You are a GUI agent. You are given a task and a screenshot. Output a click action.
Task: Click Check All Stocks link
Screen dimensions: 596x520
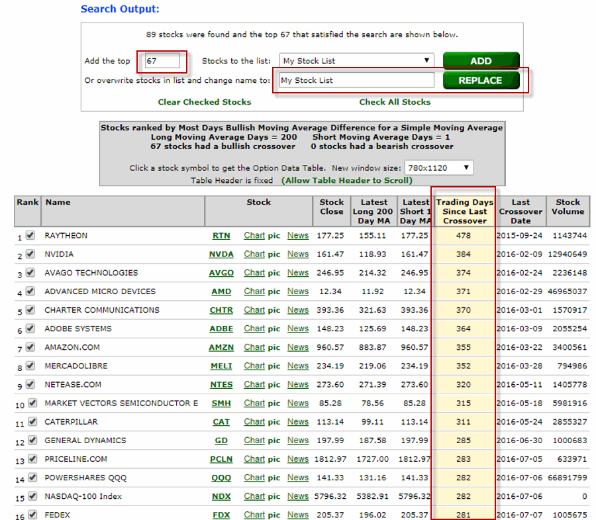[395, 102]
